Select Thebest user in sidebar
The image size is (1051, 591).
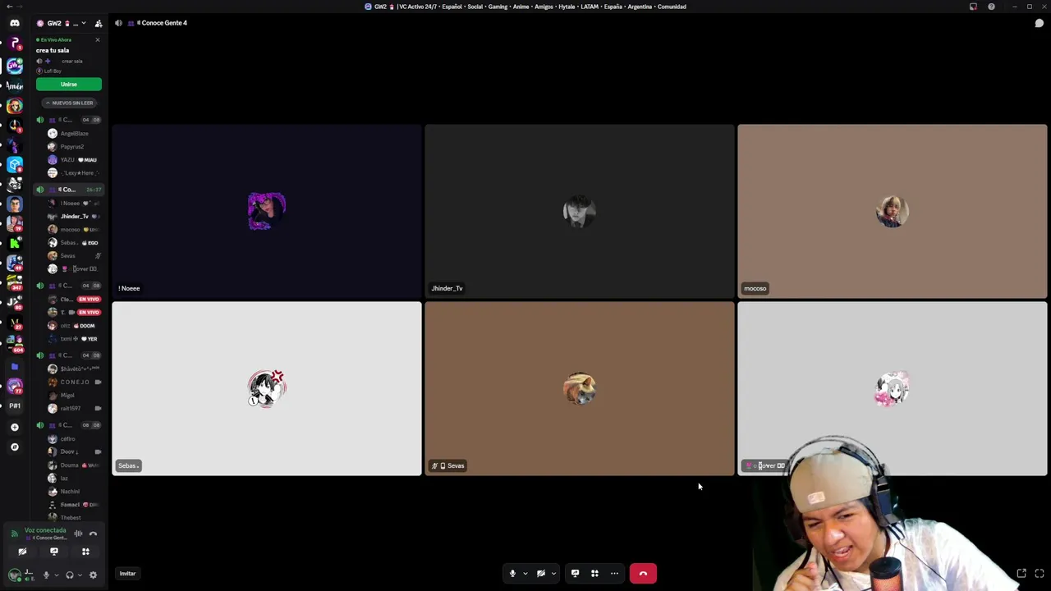tap(71, 517)
